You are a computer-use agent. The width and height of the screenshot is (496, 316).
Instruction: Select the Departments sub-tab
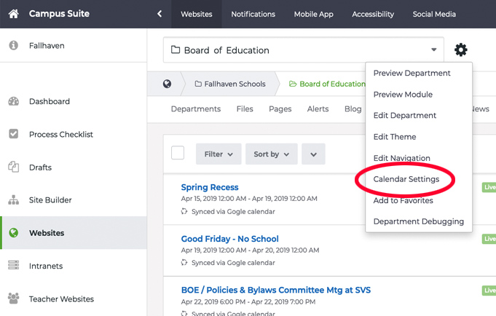[x=196, y=108]
